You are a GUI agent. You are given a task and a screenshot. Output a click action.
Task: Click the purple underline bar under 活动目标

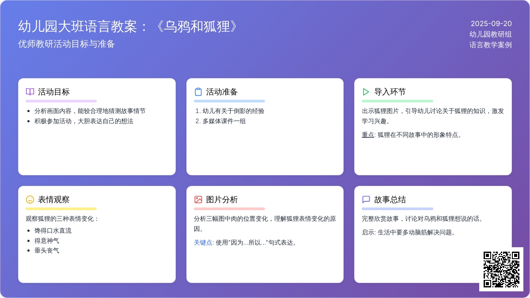click(61, 101)
